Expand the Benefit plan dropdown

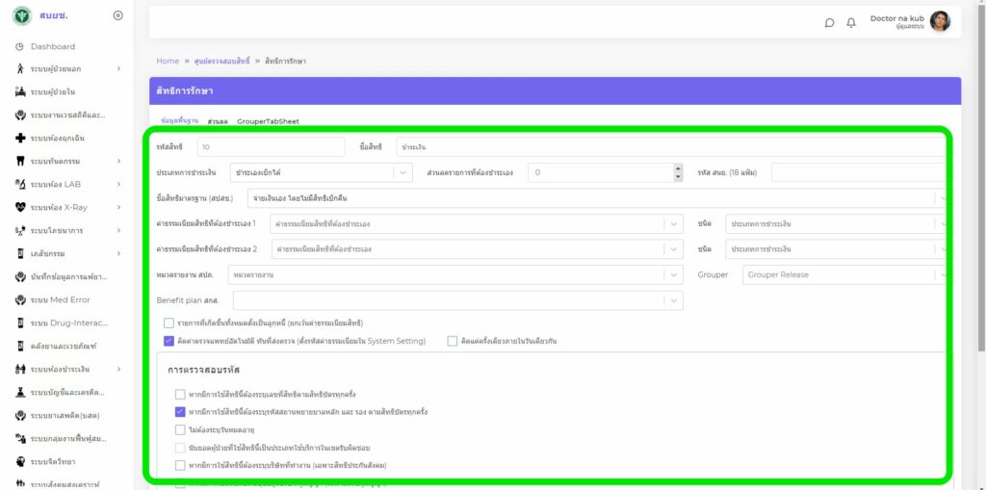click(x=457, y=300)
